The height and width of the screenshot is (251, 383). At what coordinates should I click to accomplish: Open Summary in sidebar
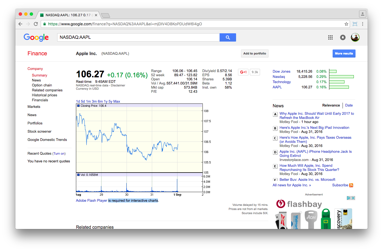click(x=40, y=75)
